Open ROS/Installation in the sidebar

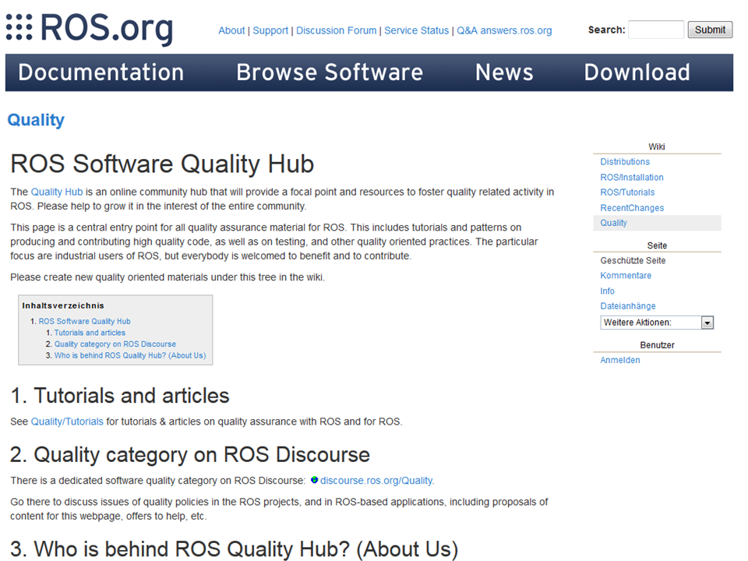point(632,178)
